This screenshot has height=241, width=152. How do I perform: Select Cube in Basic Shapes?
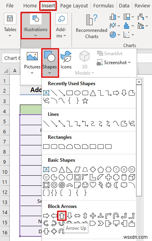pos(132,177)
